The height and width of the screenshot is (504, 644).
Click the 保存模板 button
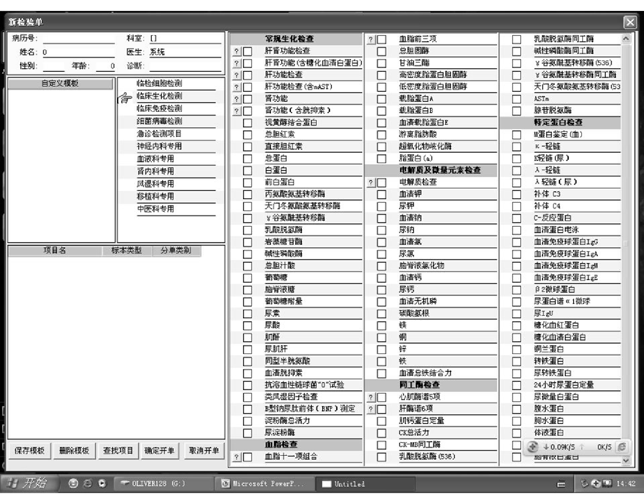[30, 450]
